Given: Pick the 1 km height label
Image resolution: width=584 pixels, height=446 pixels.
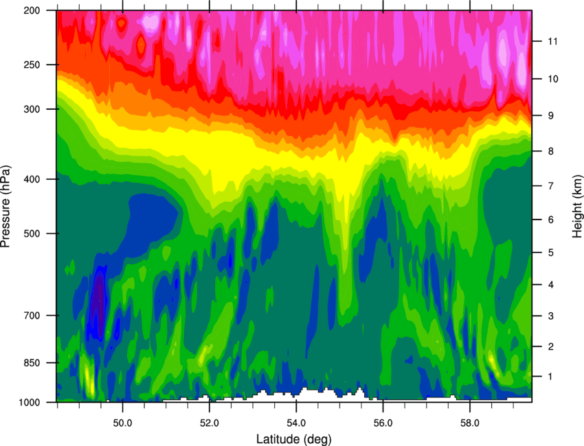Looking at the screenshot, I should (x=551, y=377).
